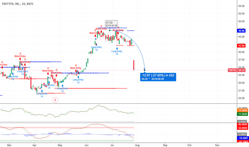Click the Jun label on time axis
The height and width of the screenshot is (147, 249).
(x=87, y=145)
